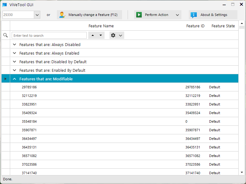Image resolution: width=246 pixels, height=184 pixels.
Task: Select feature name 36571082
Action: point(29,156)
